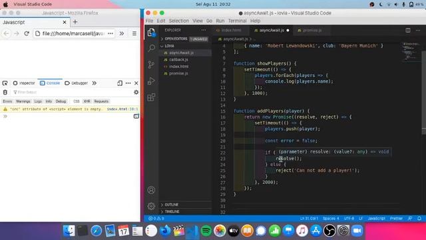This screenshot has height=240, width=426.
Task: Toggle the Logs console filter
Action: [x=38, y=101]
